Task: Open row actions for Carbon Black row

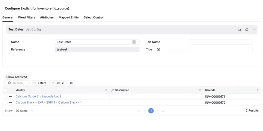Action: point(11,103)
